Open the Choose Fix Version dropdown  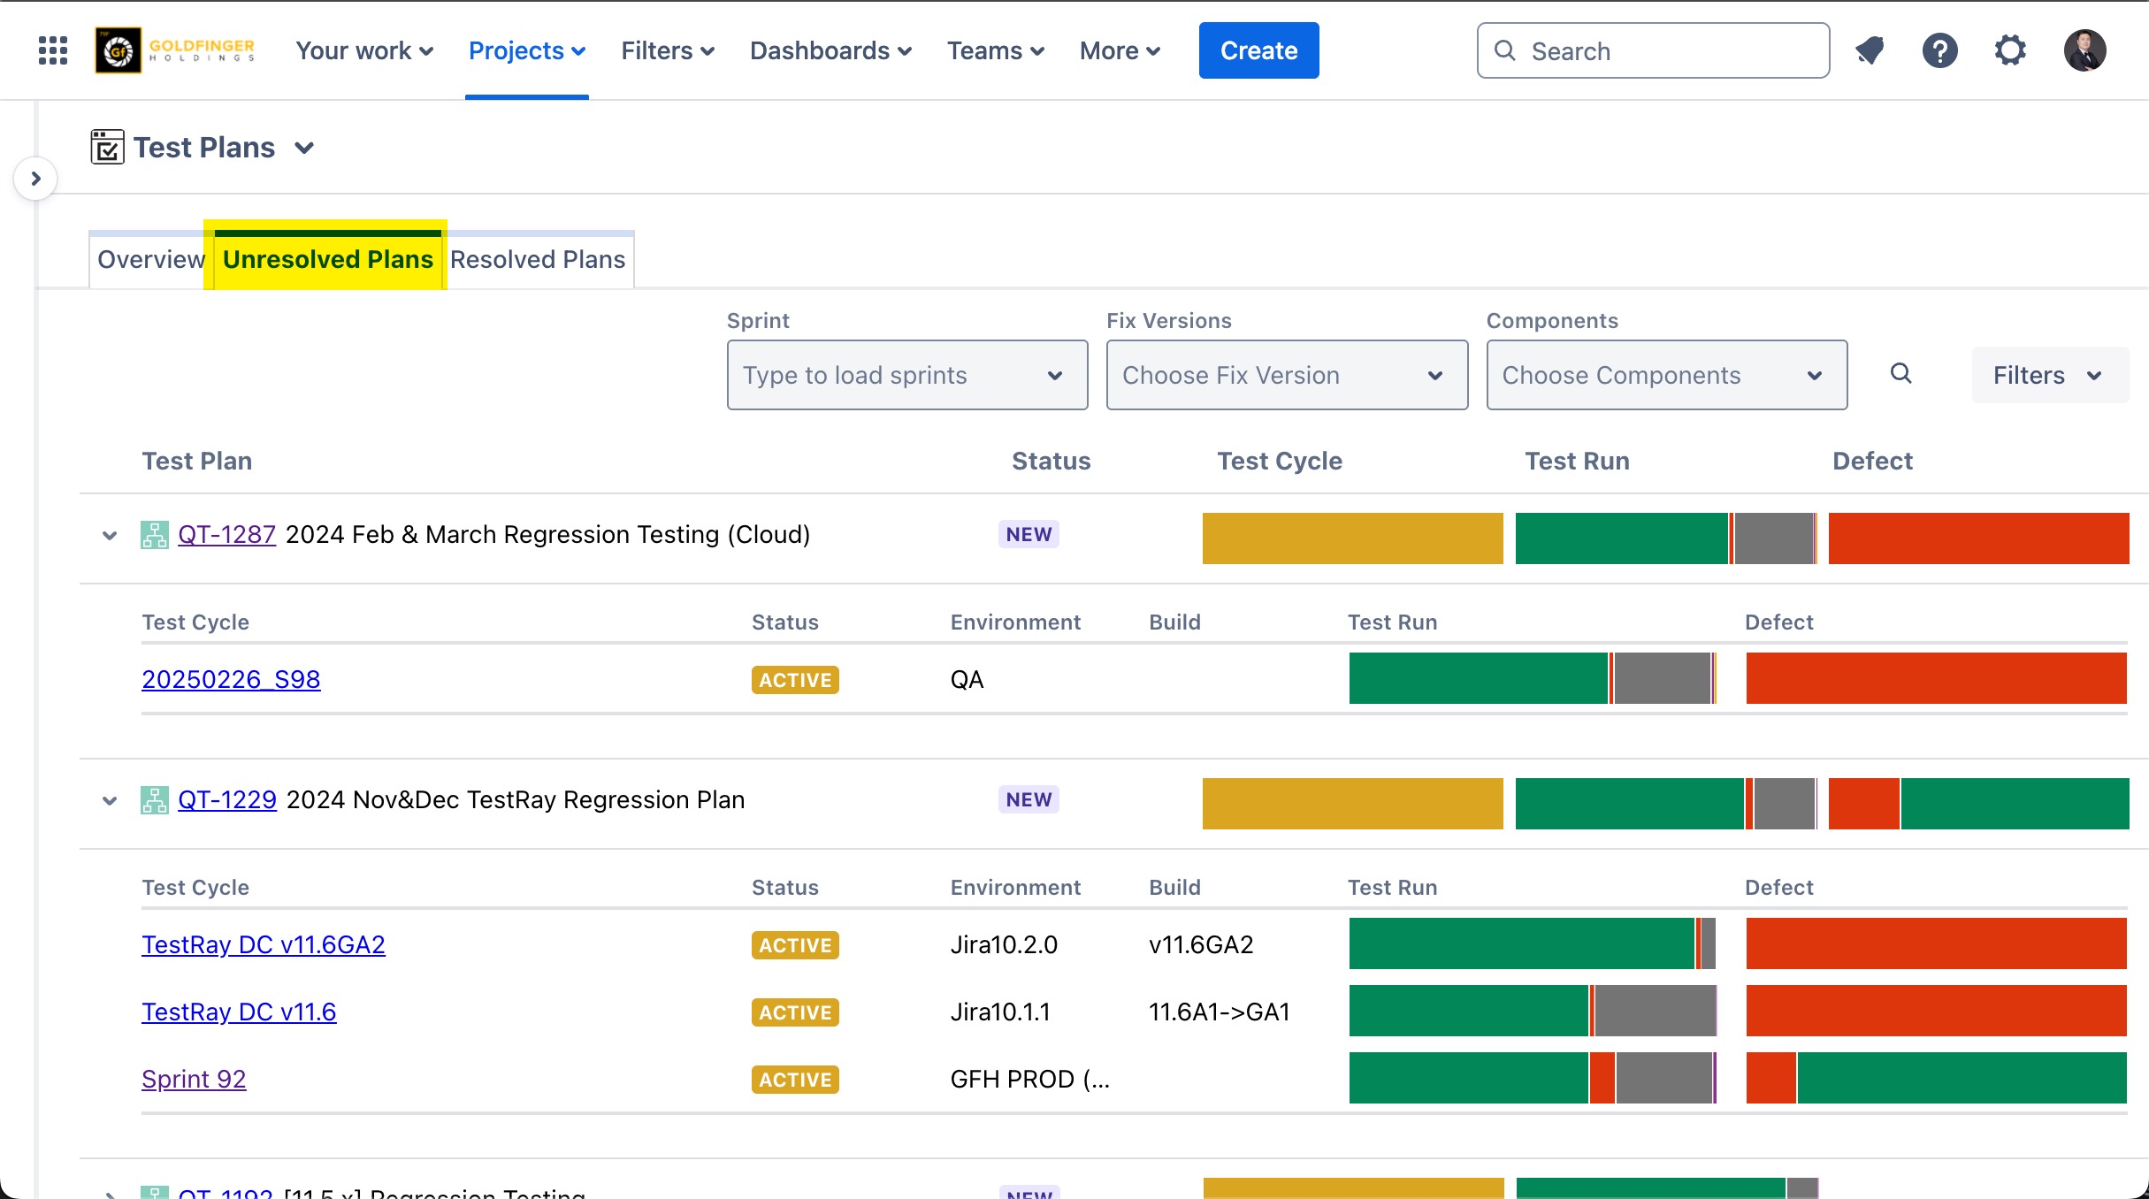point(1286,375)
